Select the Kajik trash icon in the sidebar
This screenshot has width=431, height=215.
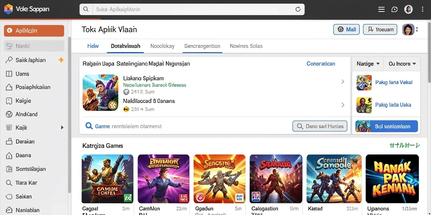coord(9,128)
